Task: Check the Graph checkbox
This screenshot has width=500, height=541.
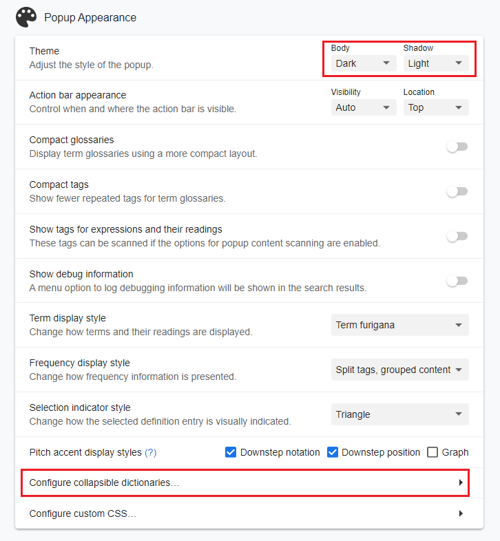Action: pos(433,452)
